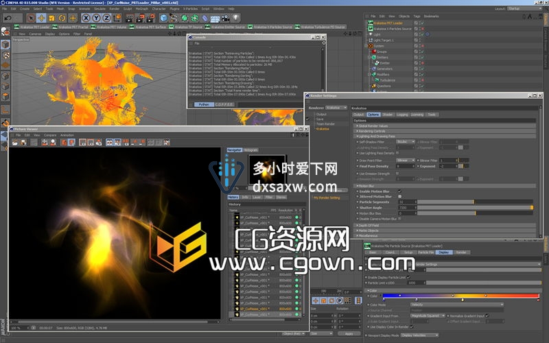549x343 pixels.
Task: Click the coordinate system icon
Action: pyautogui.click(x=117, y=18)
